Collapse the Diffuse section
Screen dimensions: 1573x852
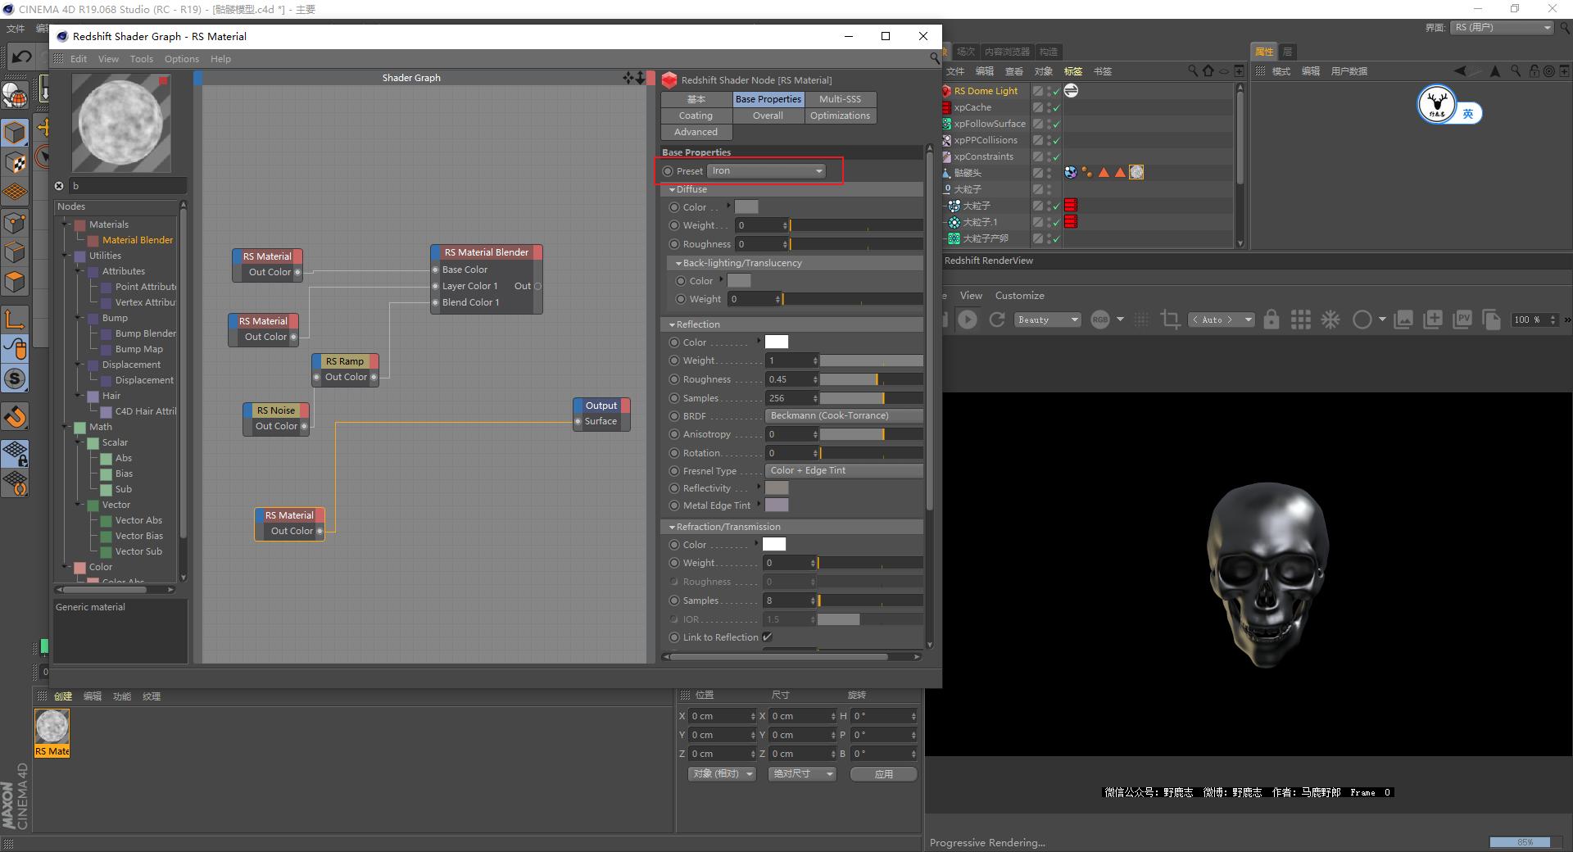(673, 189)
